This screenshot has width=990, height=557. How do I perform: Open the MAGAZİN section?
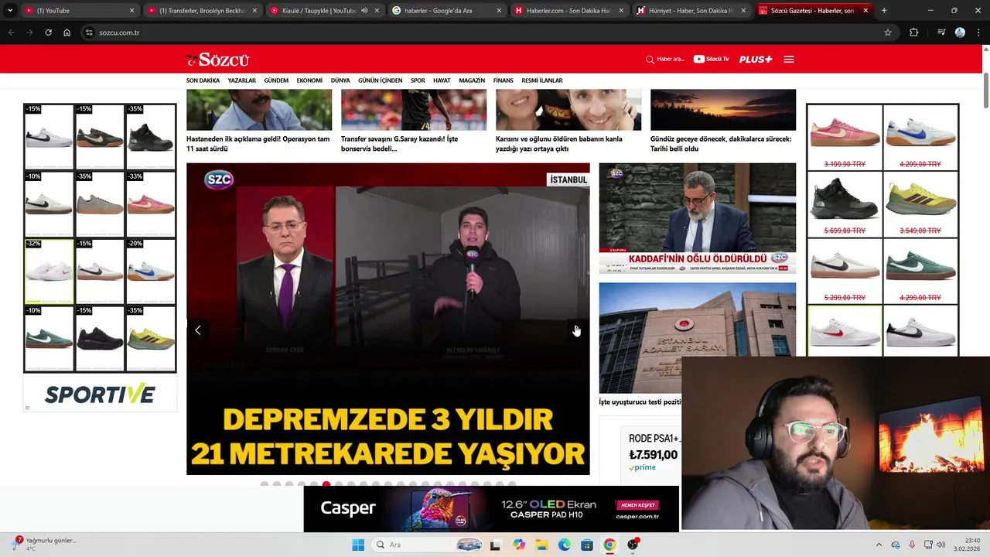point(472,80)
